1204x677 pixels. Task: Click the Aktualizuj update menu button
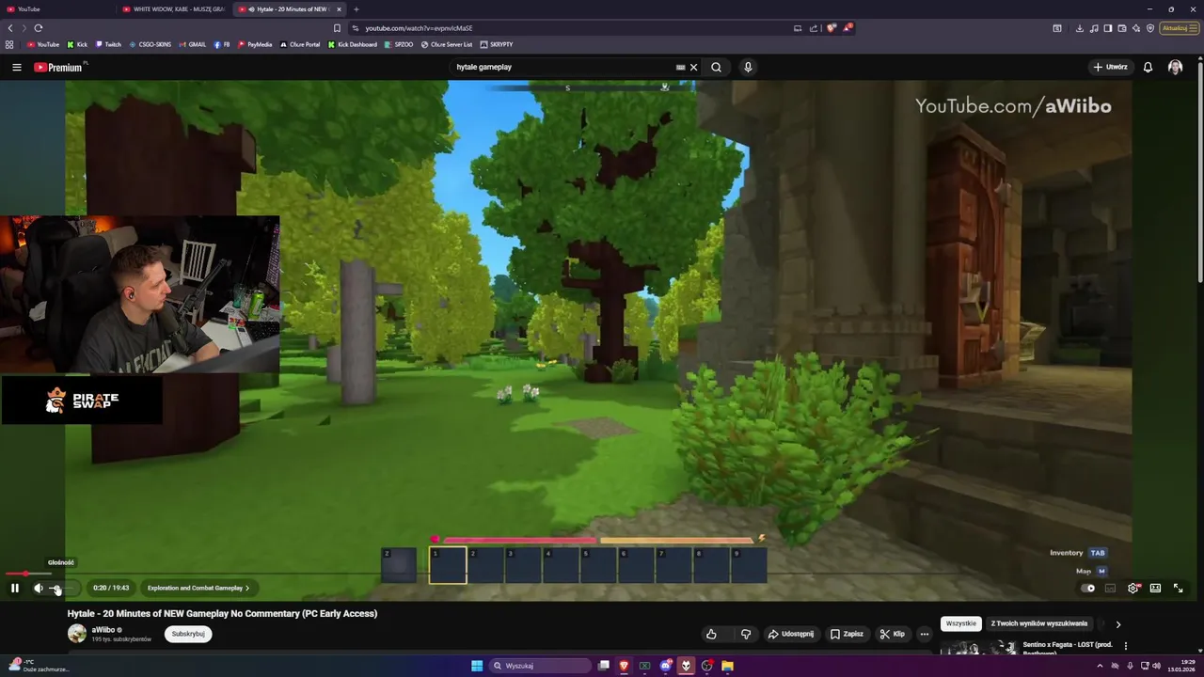point(1180,28)
